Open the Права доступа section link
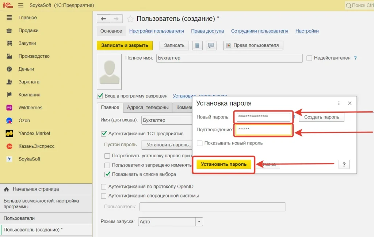 (x=207, y=31)
